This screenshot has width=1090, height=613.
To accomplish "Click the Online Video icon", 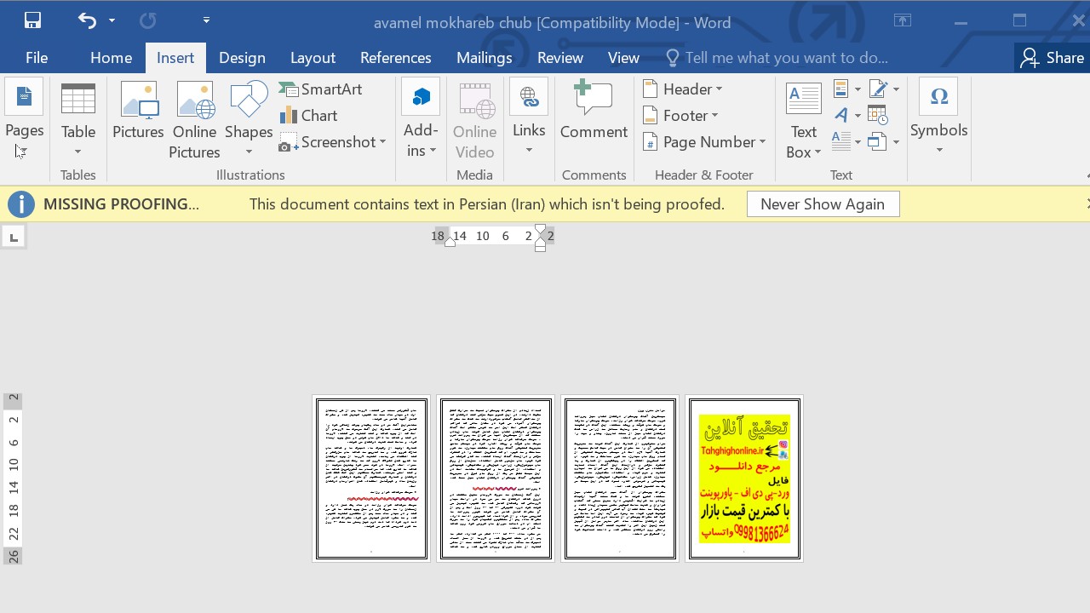I will pos(475,99).
